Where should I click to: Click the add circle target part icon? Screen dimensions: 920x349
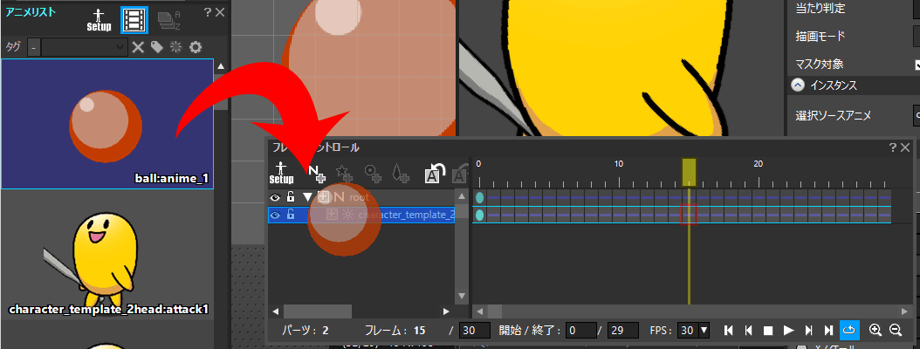(x=374, y=173)
